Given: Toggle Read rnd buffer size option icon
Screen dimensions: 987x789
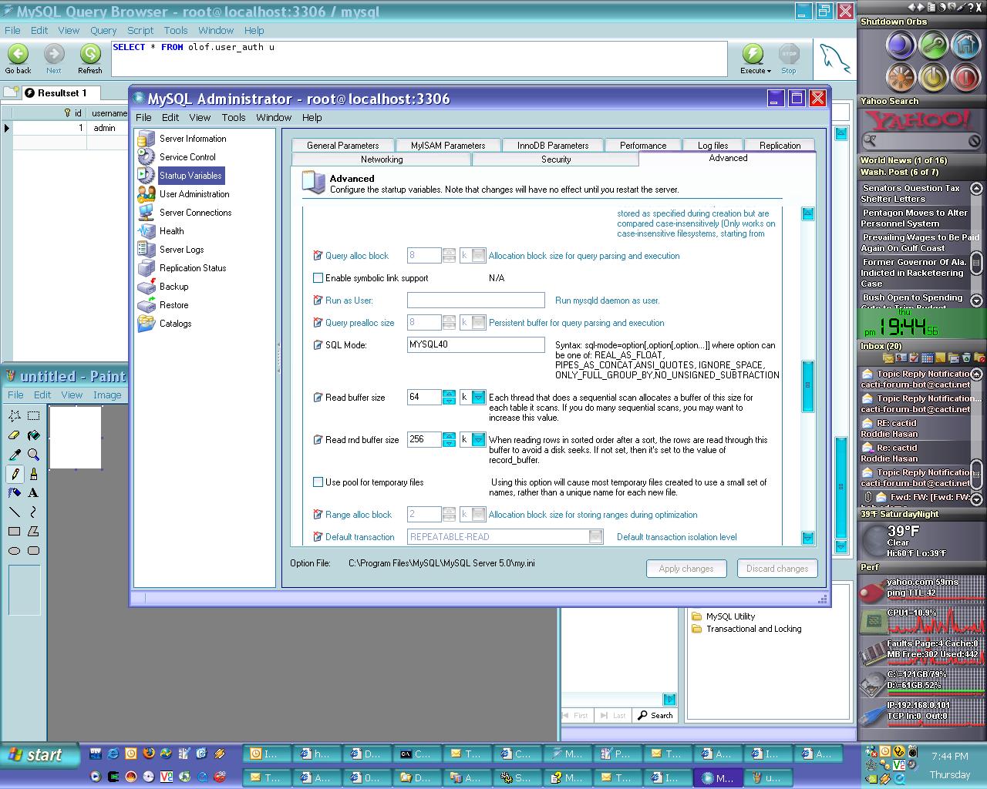Looking at the screenshot, I should [x=318, y=440].
